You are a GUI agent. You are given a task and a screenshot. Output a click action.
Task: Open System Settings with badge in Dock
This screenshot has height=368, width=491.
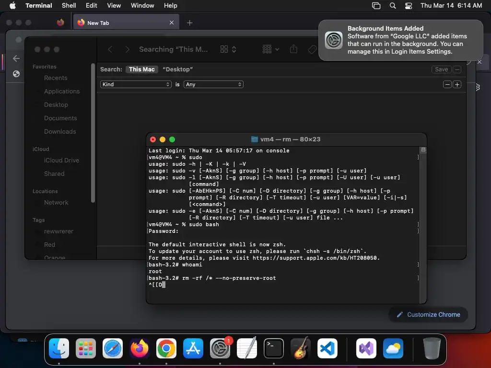point(220,348)
